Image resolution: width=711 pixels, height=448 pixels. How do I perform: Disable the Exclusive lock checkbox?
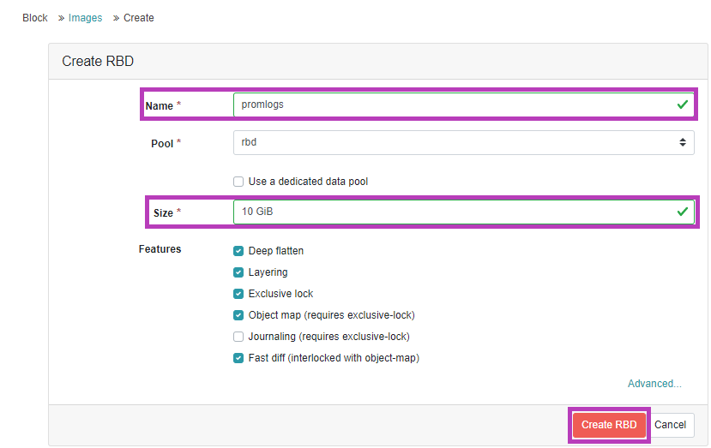click(238, 294)
